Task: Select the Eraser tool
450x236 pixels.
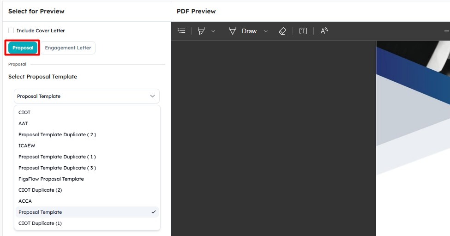Action: 282,31
